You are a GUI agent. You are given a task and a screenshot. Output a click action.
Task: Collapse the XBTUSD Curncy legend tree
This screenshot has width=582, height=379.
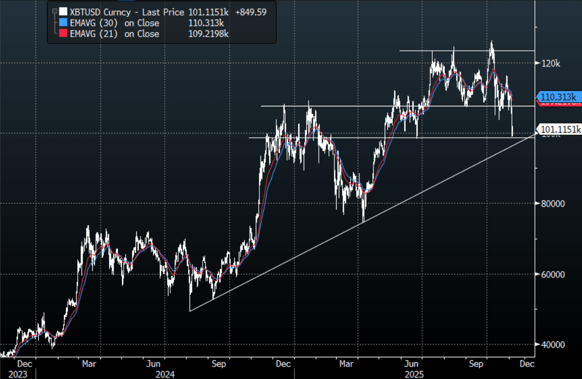point(55,11)
